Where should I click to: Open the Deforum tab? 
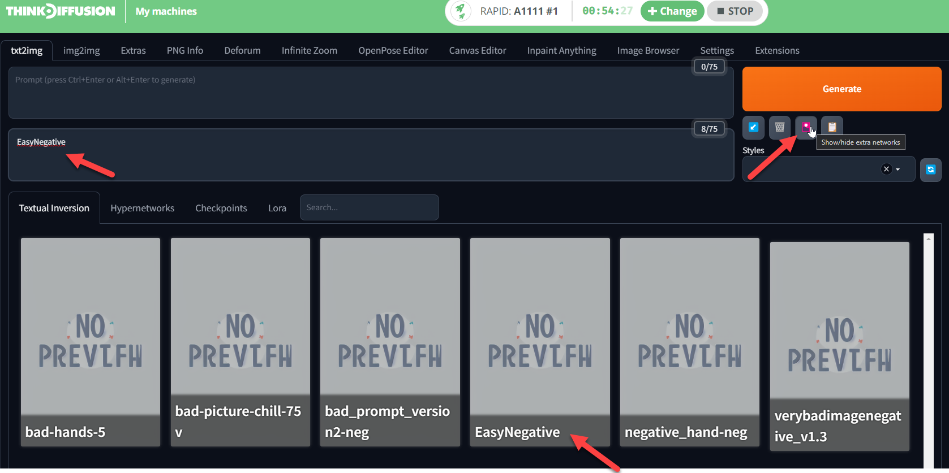click(x=242, y=50)
